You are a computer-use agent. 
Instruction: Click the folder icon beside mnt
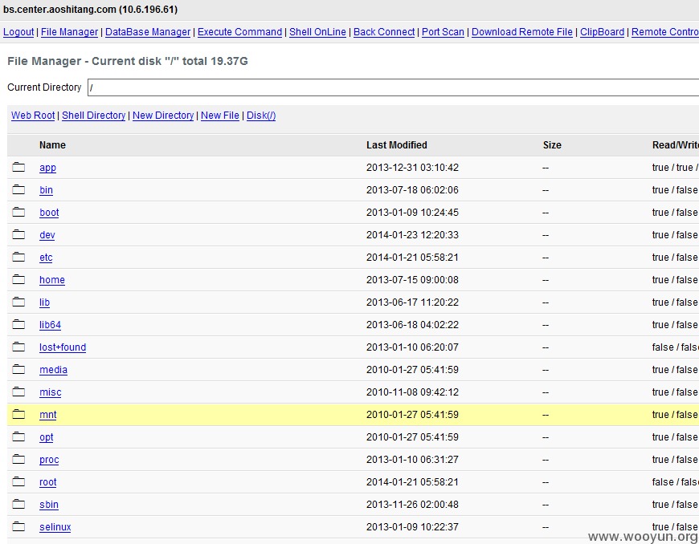[18, 414]
